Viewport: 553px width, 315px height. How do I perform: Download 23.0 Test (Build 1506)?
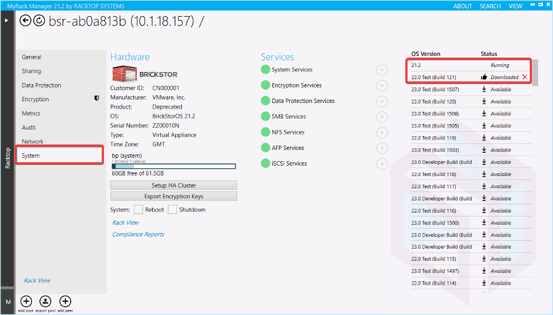(484, 113)
